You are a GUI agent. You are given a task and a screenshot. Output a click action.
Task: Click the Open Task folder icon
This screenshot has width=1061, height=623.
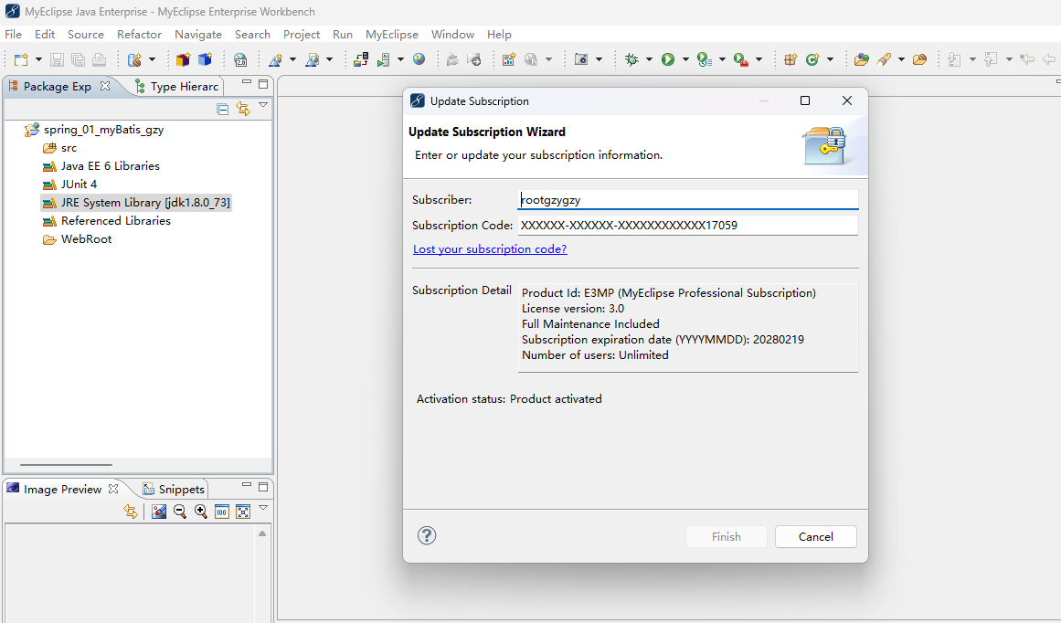pyautogui.click(x=919, y=59)
